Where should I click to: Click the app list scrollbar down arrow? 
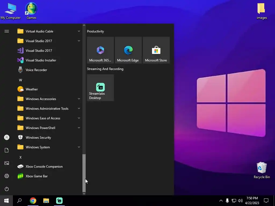[x=84, y=194]
